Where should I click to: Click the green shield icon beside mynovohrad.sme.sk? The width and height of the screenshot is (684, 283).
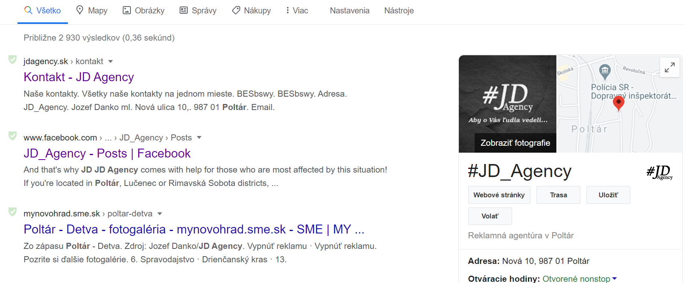tap(13, 212)
